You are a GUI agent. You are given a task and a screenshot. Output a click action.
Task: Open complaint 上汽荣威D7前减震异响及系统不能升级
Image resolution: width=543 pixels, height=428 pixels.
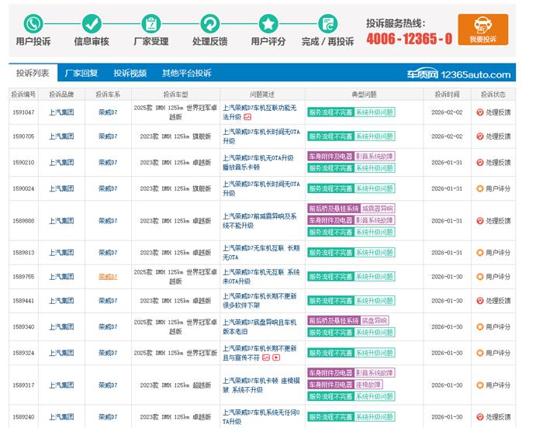pos(259,221)
